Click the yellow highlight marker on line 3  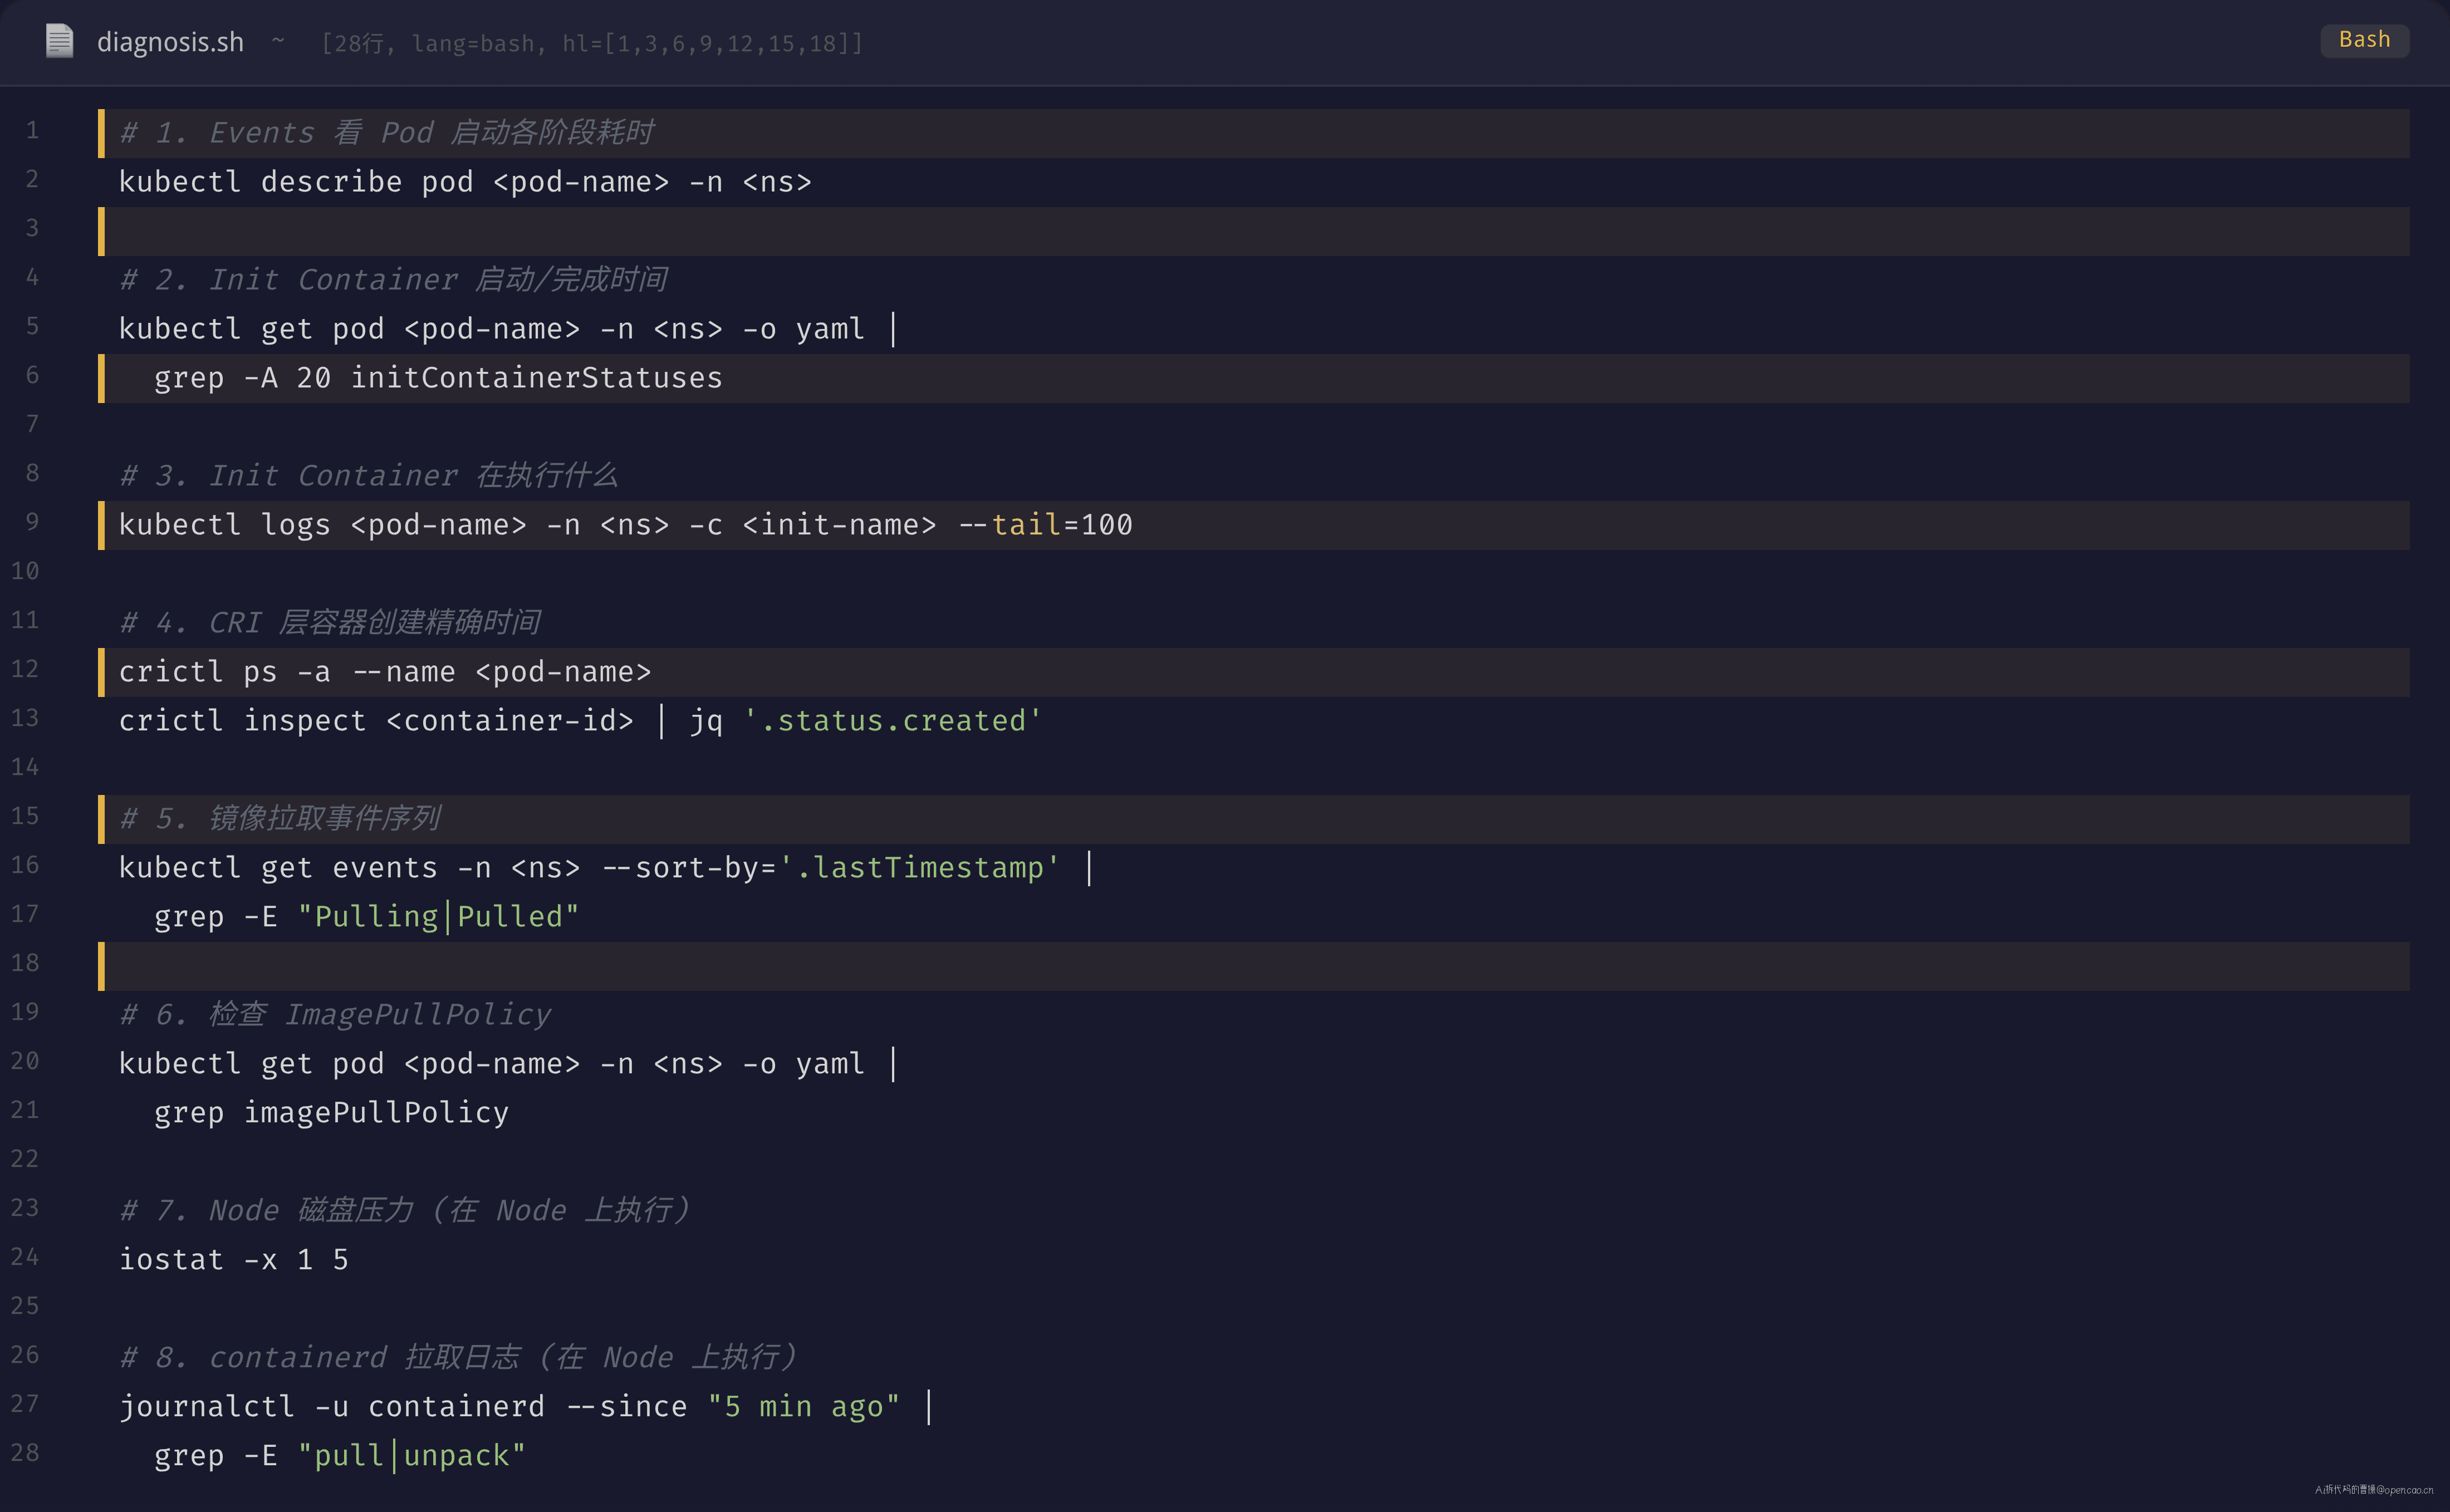coord(101,231)
